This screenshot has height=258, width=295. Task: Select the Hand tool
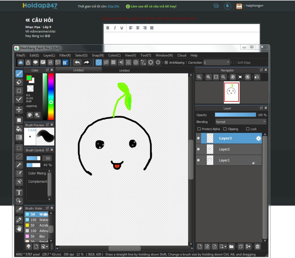[x=19, y=228]
